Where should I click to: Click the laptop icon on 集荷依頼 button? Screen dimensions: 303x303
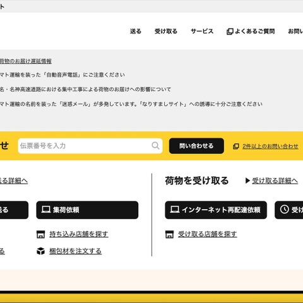point(46,210)
